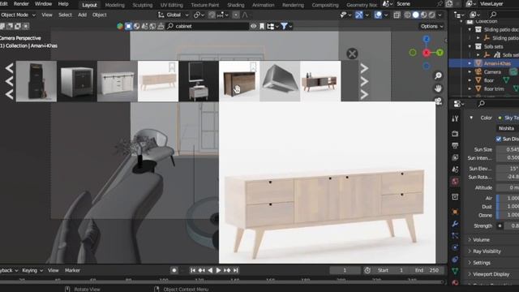Open the World properties tab icon
Viewport: 519px width, 292px height.
pos(455,182)
